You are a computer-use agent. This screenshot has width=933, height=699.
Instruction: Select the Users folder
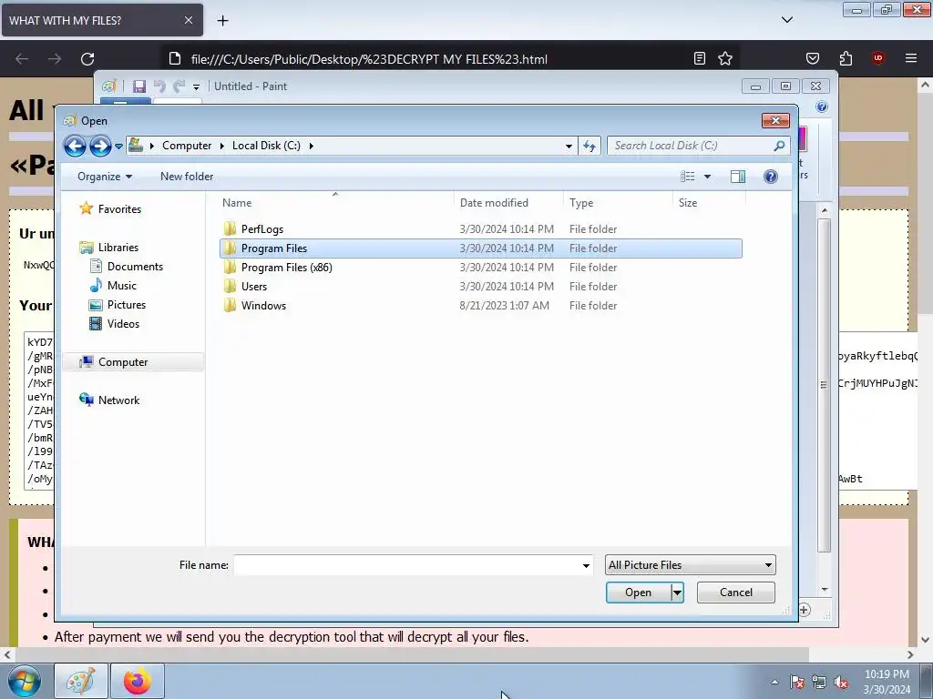[x=481, y=286]
